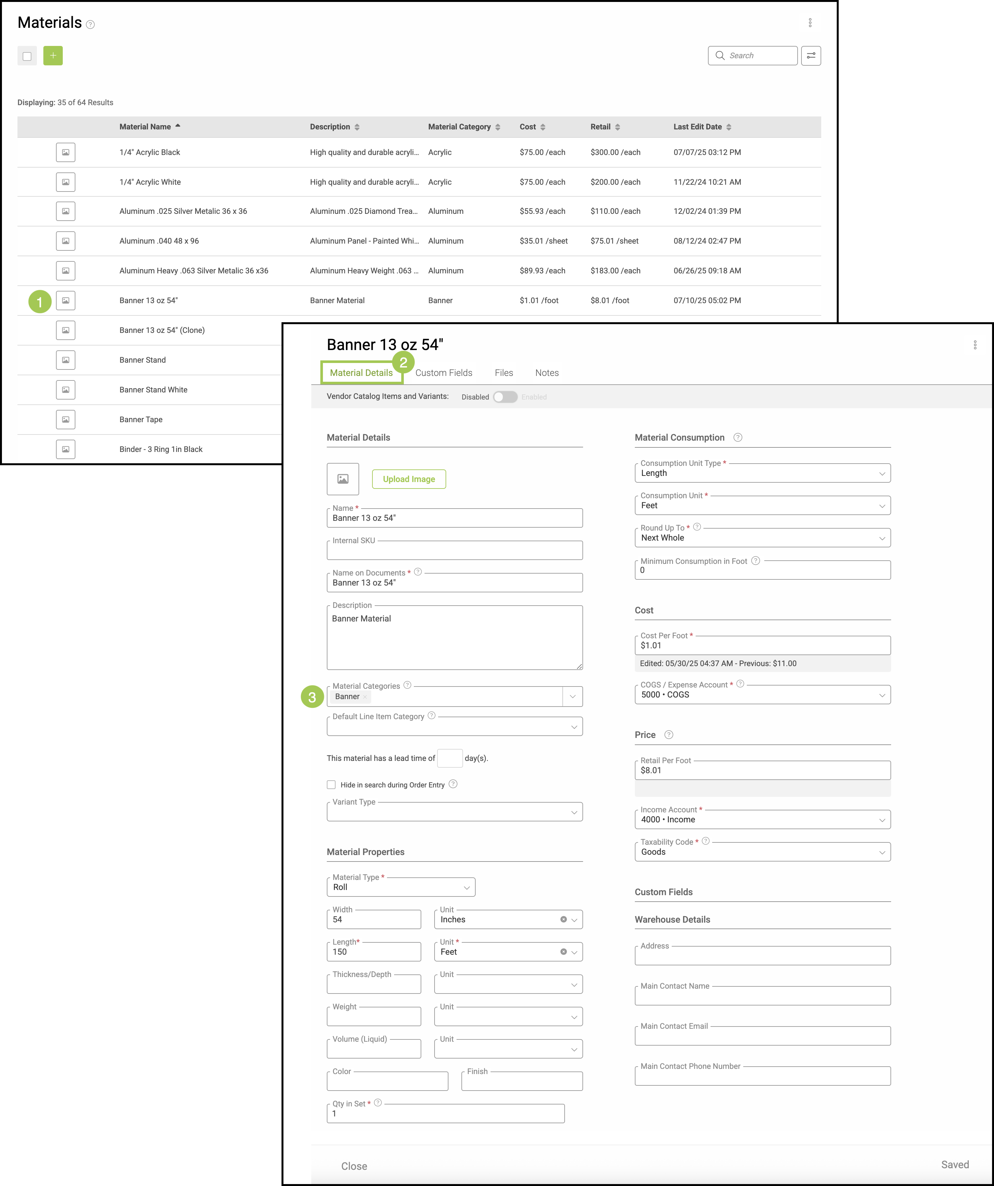This screenshot has height=1186, width=994.
Task: Switch to the Custom Fields tab
Action: pos(443,373)
